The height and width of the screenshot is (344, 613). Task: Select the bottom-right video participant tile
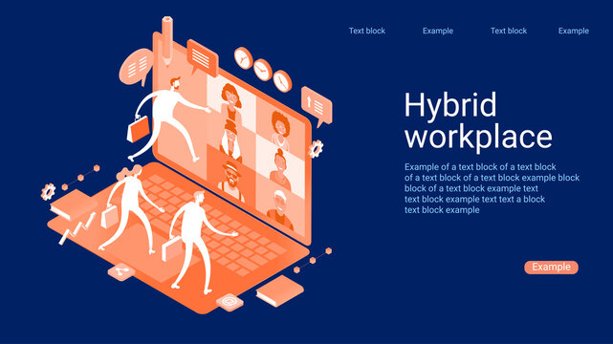[280, 209]
